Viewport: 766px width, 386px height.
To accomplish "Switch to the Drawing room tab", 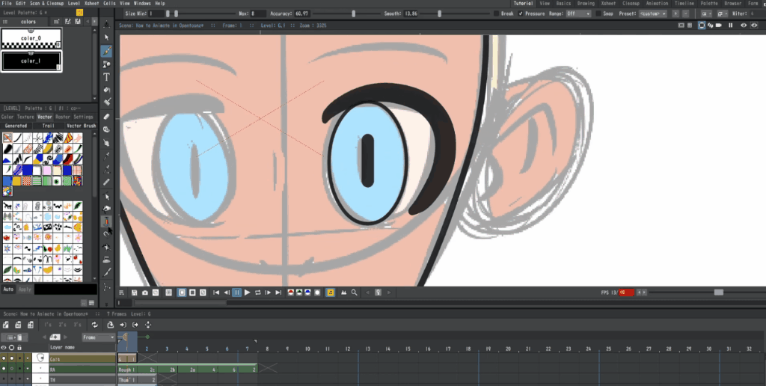I will click(x=586, y=4).
